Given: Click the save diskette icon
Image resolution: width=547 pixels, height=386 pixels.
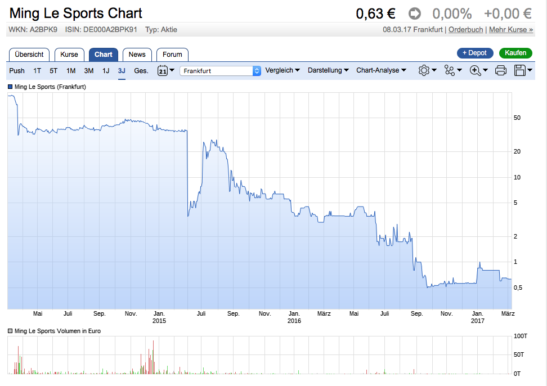Looking at the screenshot, I should click(x=520, y=70).
